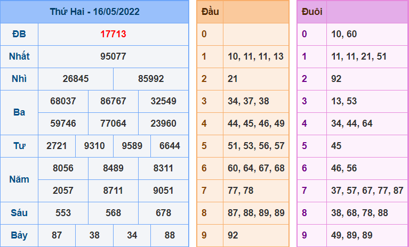Screen dimensions: 409x247
Task: Select fifth prize number 8311
Action: coord(164,168)
